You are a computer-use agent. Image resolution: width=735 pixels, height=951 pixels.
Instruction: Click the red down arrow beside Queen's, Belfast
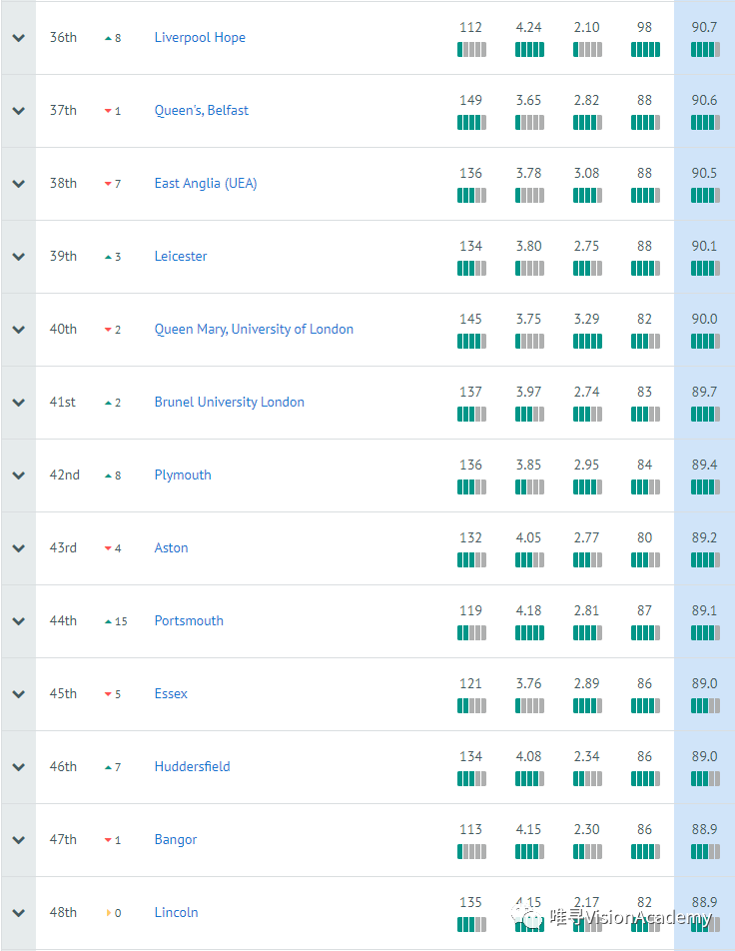click(x=108, y=111)
